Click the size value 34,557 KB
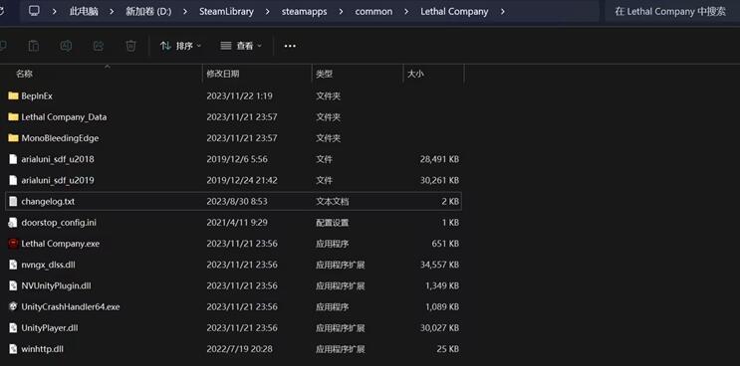This screenshot has height=366, width=740. 439,265
